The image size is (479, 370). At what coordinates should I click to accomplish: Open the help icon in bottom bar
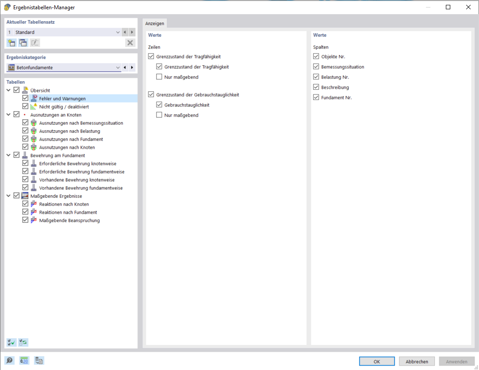(x=9, y=361)
